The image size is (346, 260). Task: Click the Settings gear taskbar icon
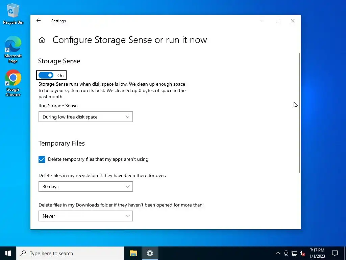[150, 253]
